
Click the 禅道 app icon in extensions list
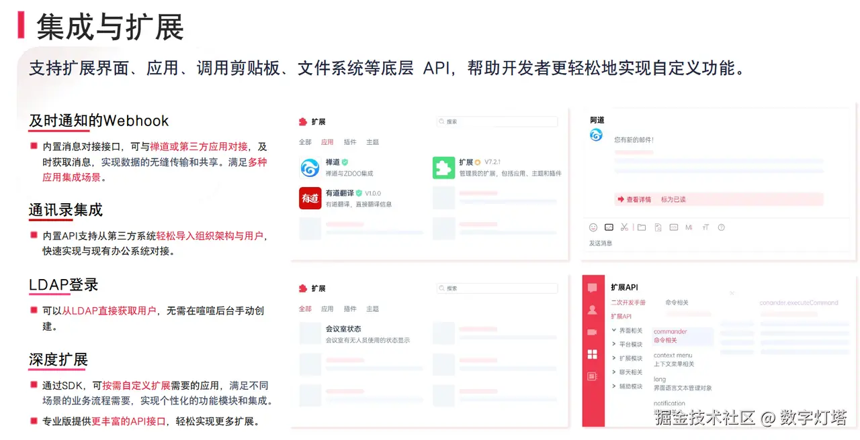[310, 168]
